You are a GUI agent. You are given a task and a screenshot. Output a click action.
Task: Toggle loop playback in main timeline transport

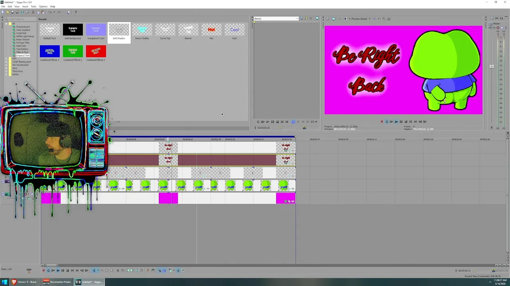pyautogui.click(x=49, y=271)
